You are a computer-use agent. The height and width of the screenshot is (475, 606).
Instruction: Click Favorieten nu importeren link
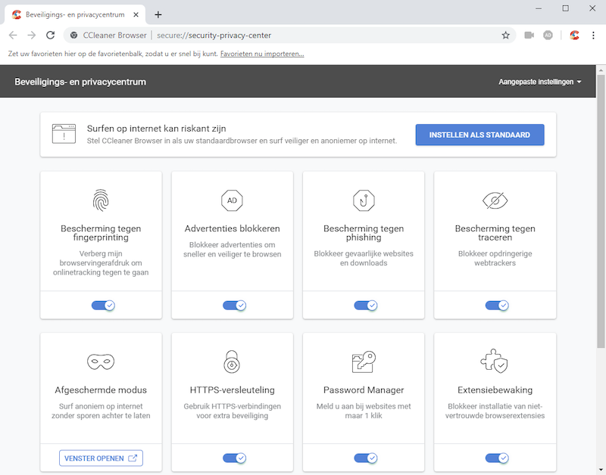click(262, 54)
